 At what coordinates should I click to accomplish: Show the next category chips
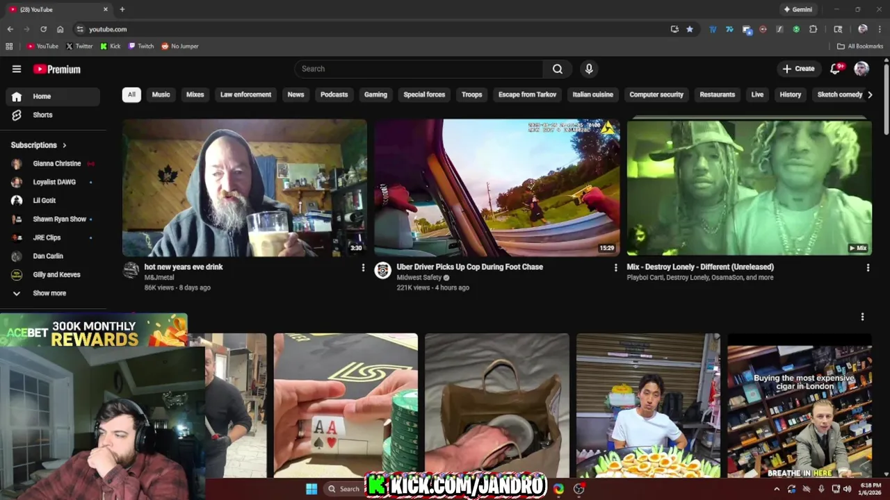[x=869, y=94]
